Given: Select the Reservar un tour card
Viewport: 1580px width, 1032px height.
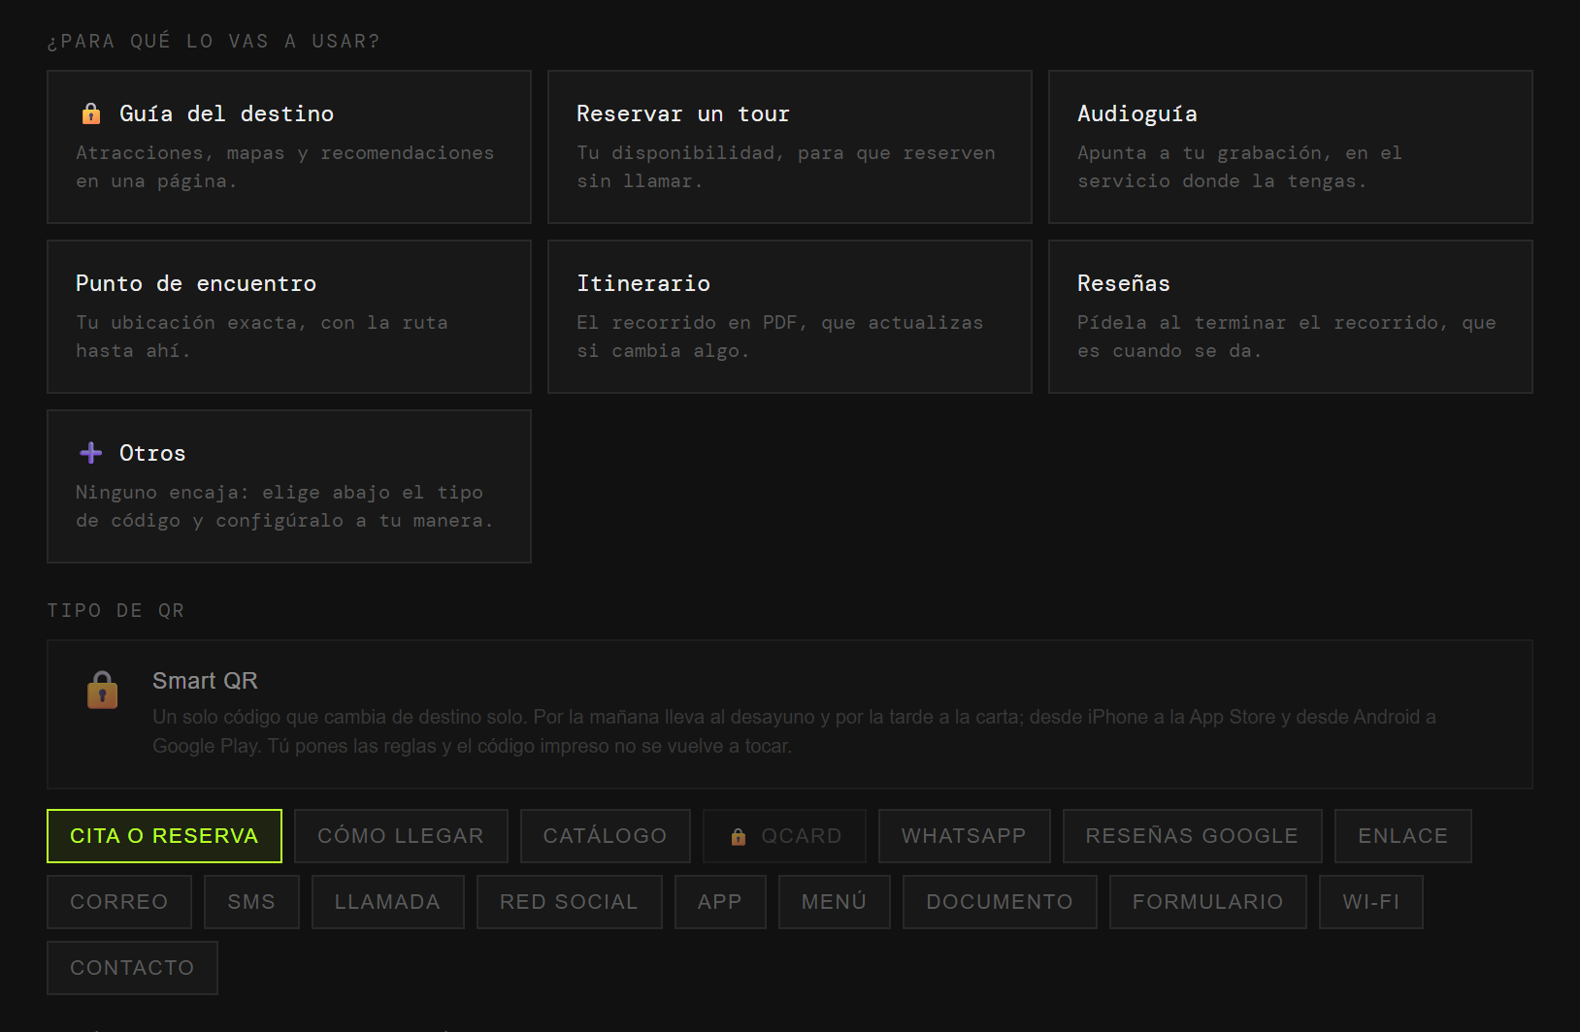Looking at the screenshot, I should pyautogui.click(x=790, y=147).
